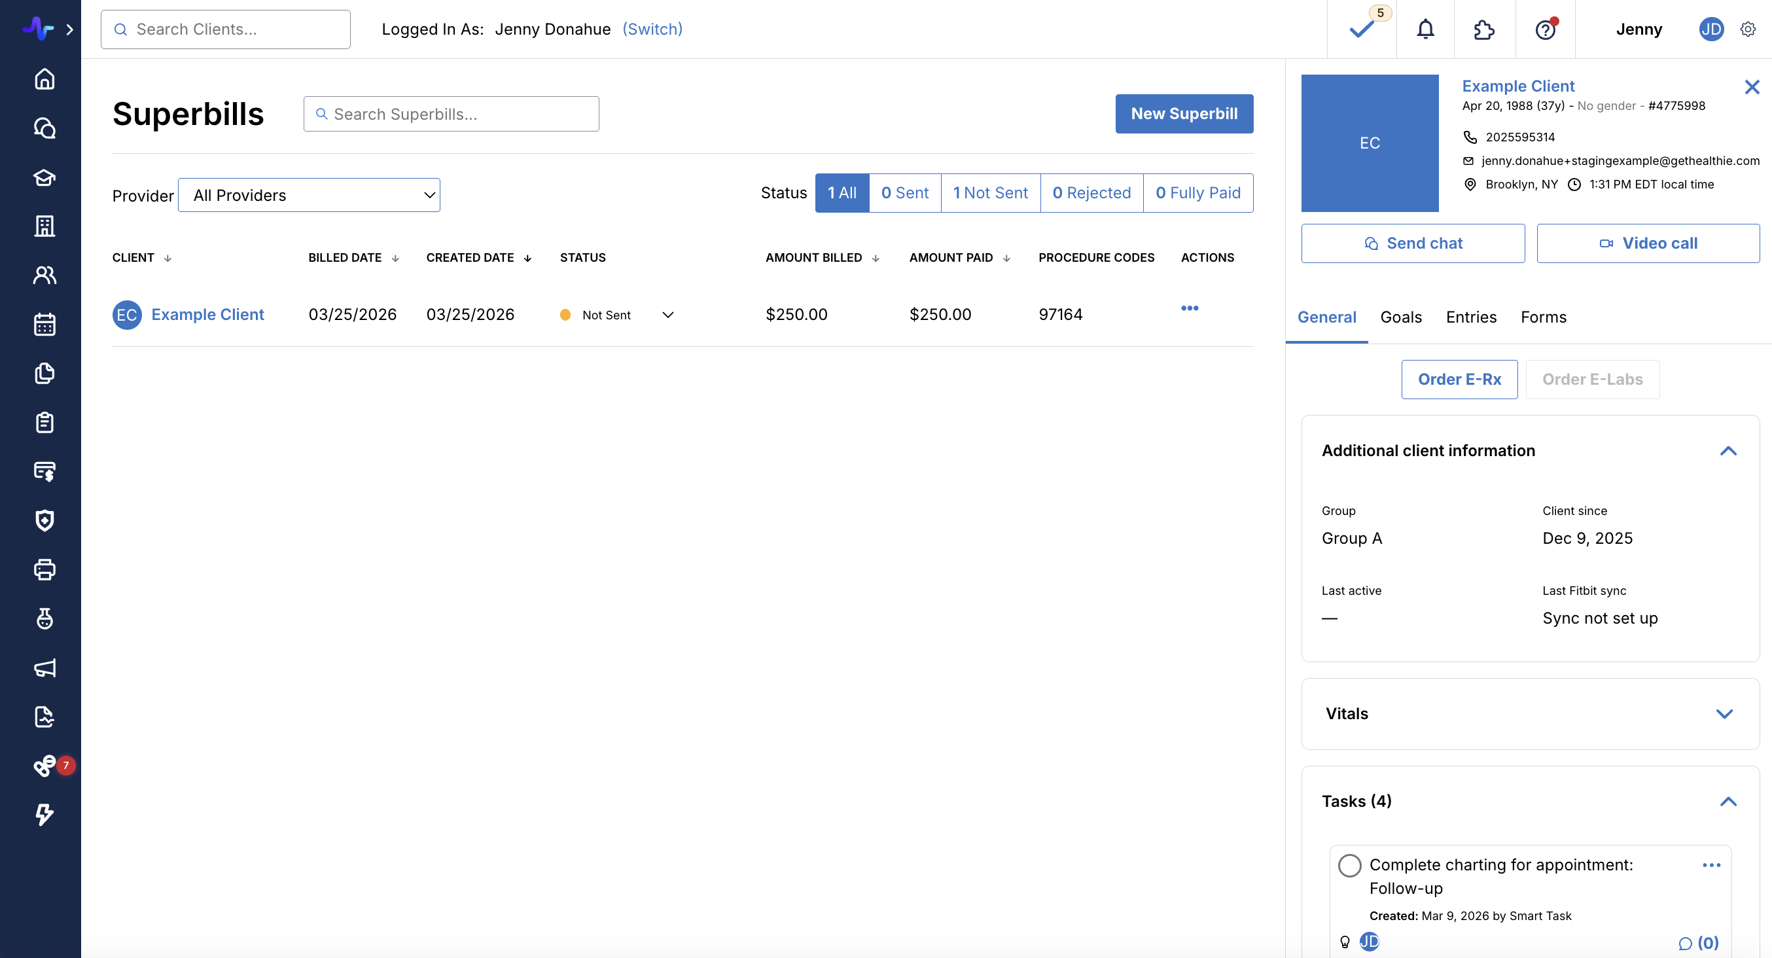
Task: Click the megaphone icon in sidebar
Action: coord(44,667)
